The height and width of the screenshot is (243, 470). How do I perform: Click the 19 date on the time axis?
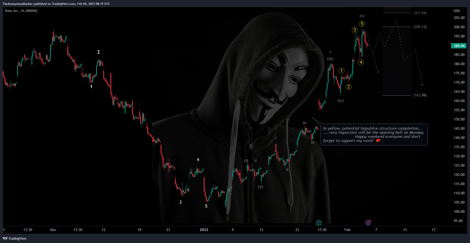[x=139, y=230]
